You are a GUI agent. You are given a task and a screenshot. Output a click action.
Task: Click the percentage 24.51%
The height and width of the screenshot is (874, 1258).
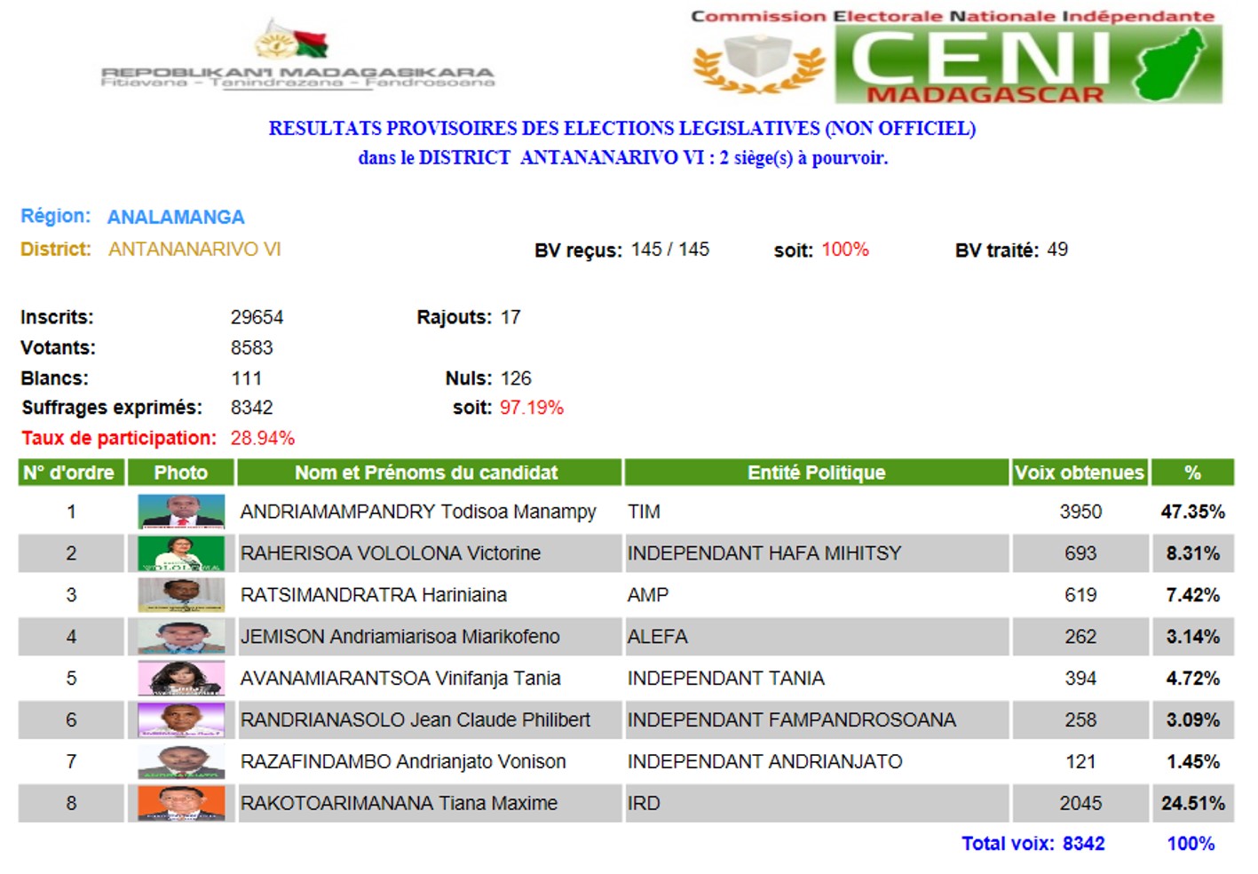click(1193, 804)
